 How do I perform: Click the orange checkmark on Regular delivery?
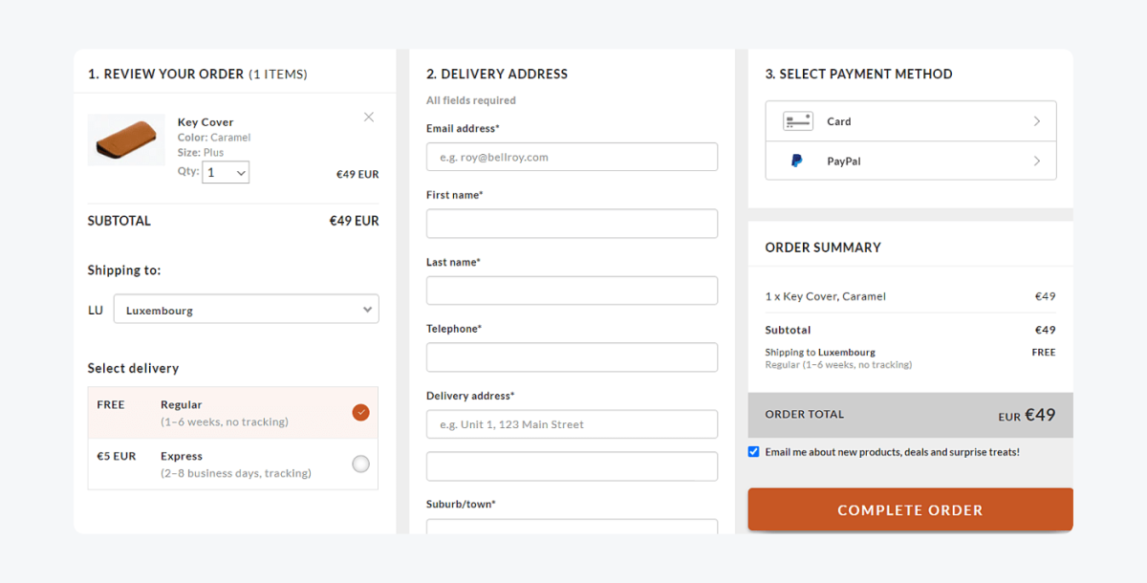click(360, 412)
